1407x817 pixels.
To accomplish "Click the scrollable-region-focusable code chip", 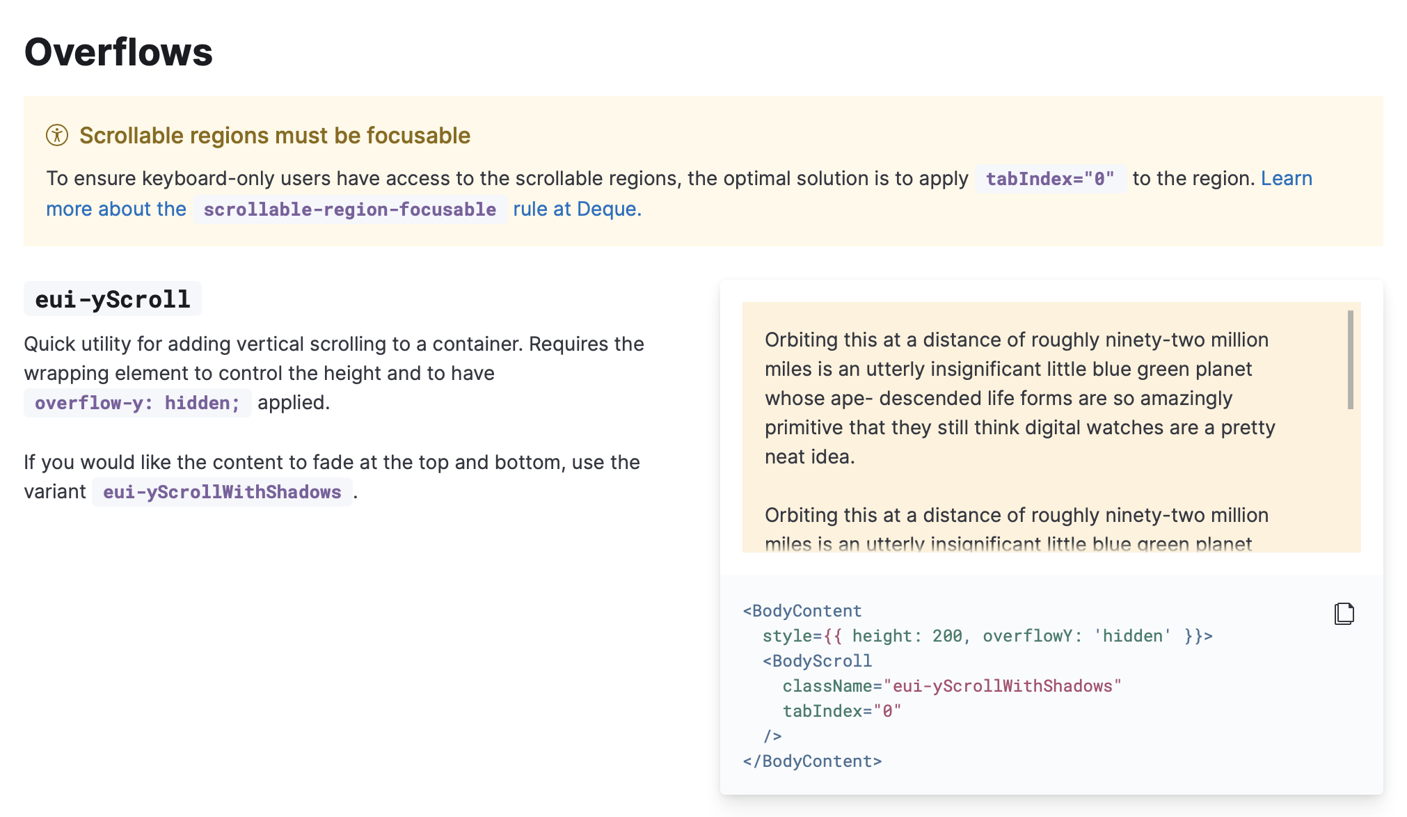I will click(x=350, y=209).
